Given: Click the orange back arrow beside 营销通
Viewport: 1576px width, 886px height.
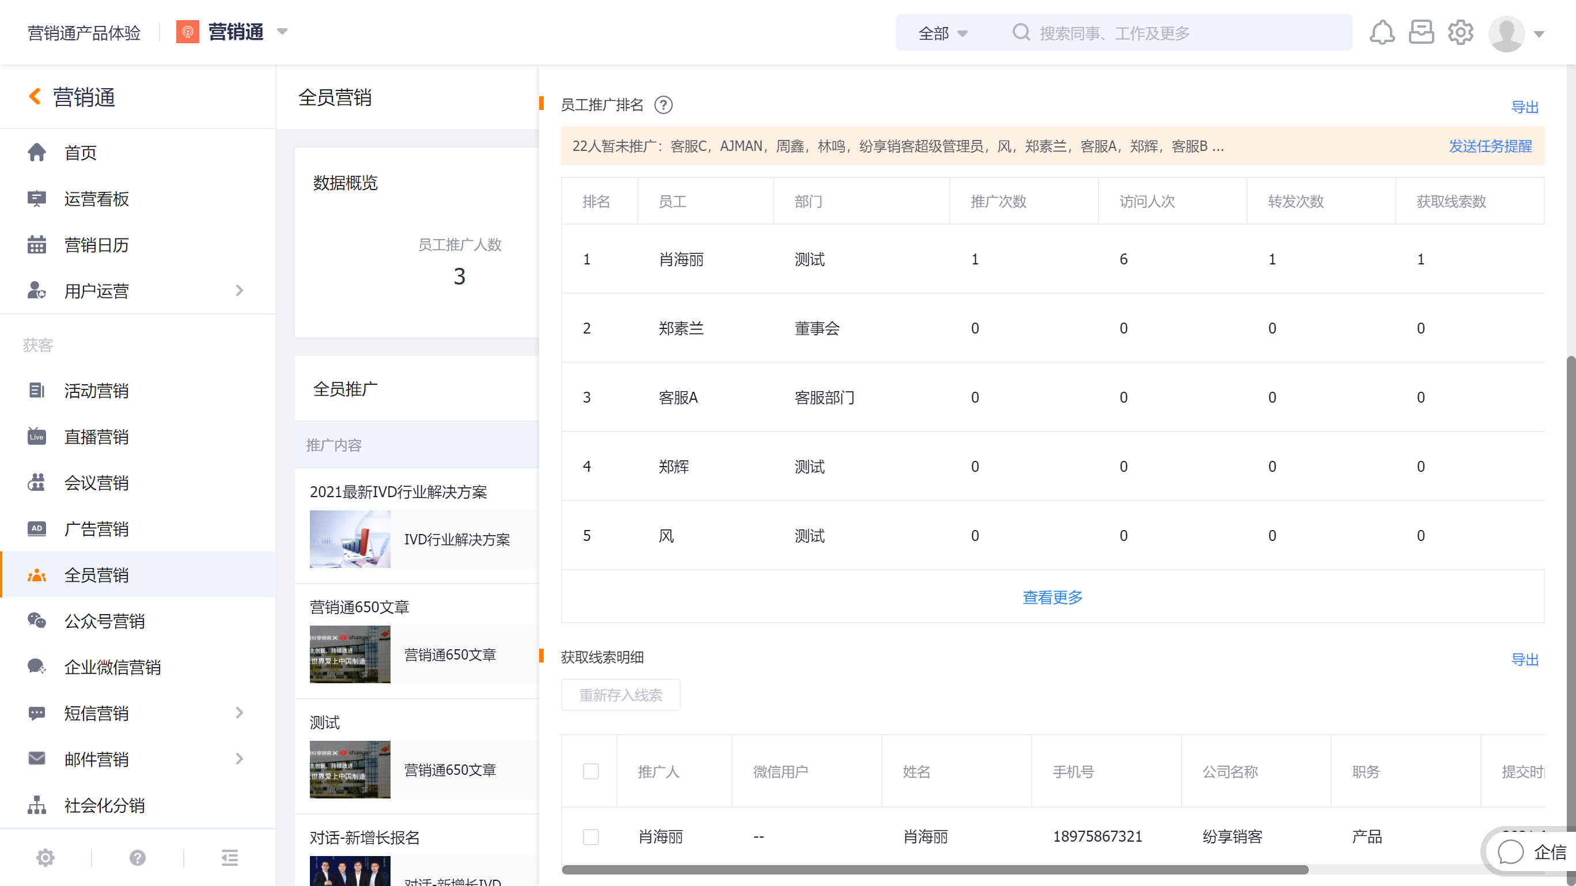Looking at the screenshot, I should 35,97.
